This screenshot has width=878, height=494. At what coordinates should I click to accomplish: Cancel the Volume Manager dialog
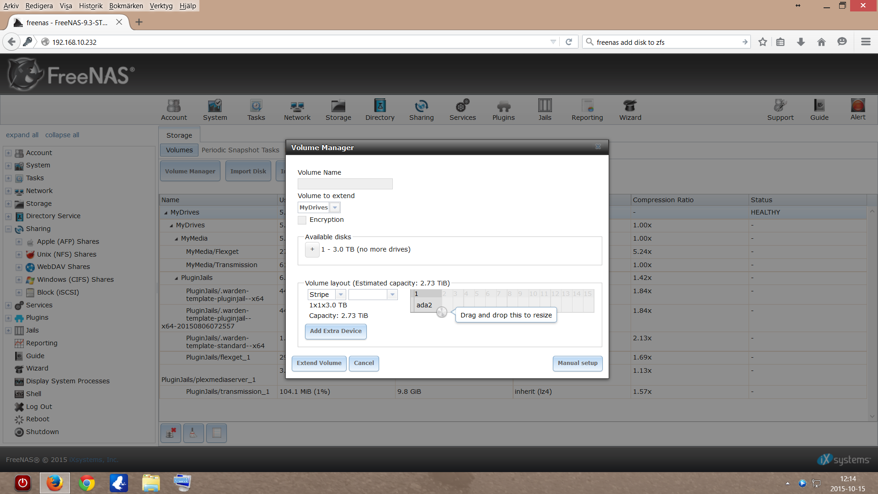click(364, 363)
